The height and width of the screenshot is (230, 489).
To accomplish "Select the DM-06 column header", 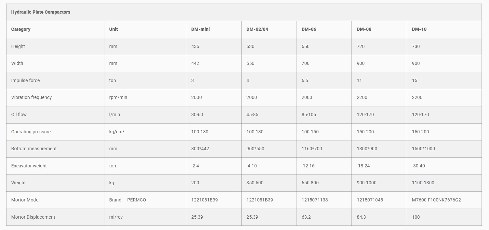I will [x=309, y=29].
